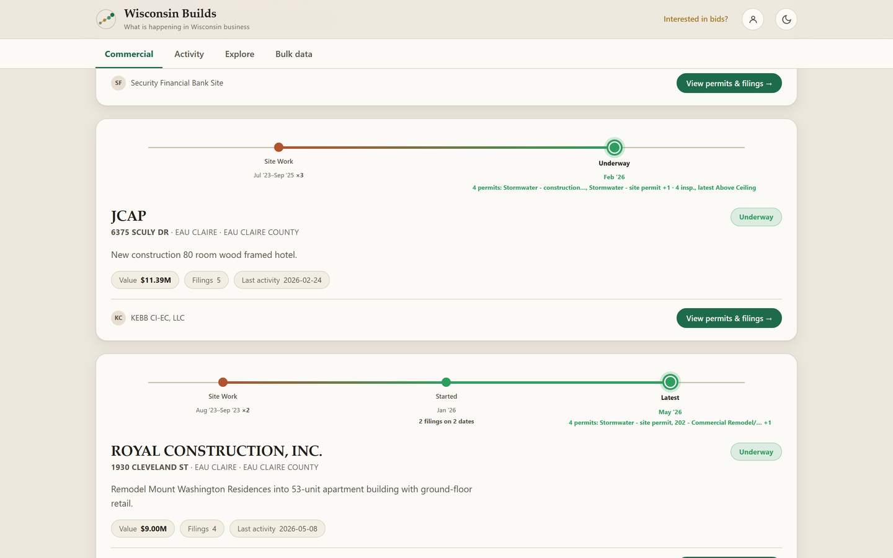Viewport: 893px width, 558px height.
Task: Click the Filings 4 chip
Action: coord(202,529)
